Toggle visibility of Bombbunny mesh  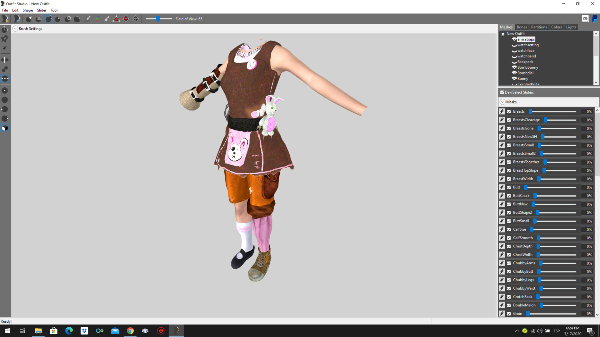(514, 67)
